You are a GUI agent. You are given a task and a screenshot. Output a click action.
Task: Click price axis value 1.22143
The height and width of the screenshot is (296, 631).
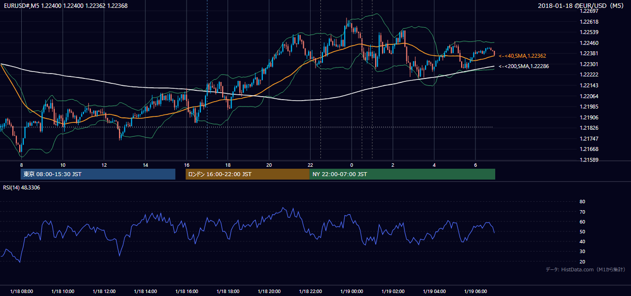[590, 85]
